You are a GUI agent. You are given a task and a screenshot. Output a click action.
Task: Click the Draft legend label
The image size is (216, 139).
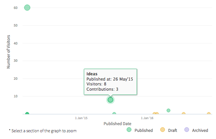coord(172,130)
